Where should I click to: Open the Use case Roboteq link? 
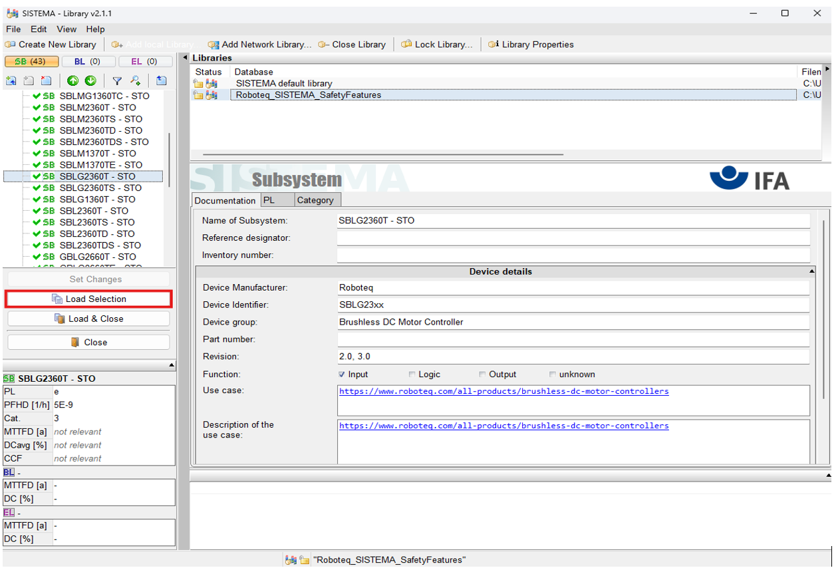point(504,391)
